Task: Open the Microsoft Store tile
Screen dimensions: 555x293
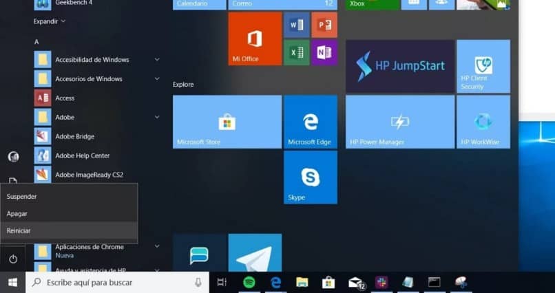Action: click(x=227, y=122)
